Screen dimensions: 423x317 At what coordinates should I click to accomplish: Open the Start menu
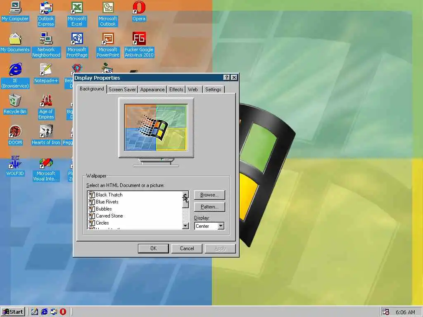click(13, 312)
